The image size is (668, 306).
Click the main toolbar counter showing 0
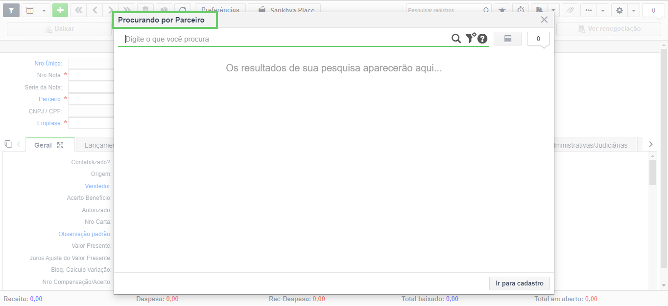653,10
